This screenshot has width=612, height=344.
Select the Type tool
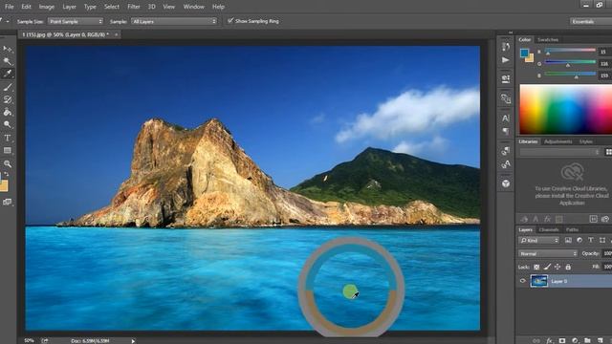7,138
